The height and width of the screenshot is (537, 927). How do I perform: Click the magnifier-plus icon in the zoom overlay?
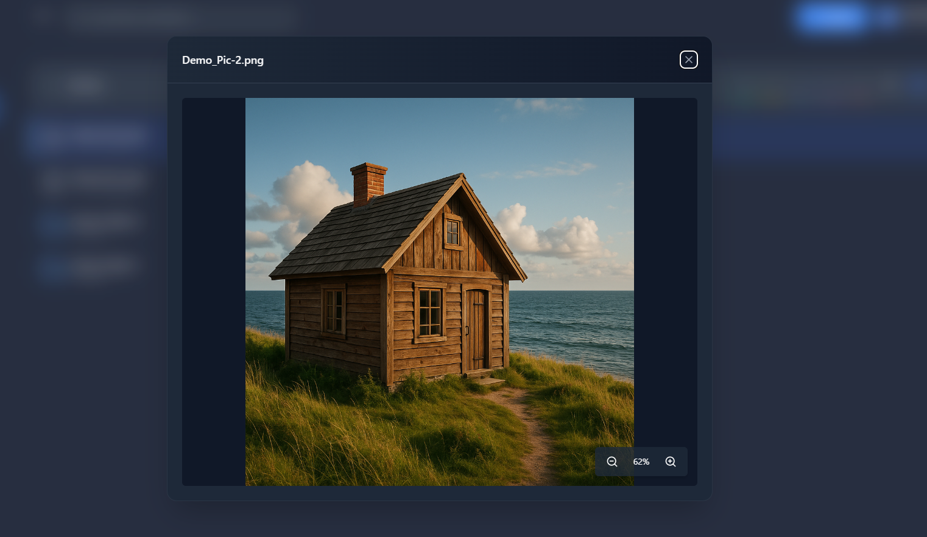[670, 462]
